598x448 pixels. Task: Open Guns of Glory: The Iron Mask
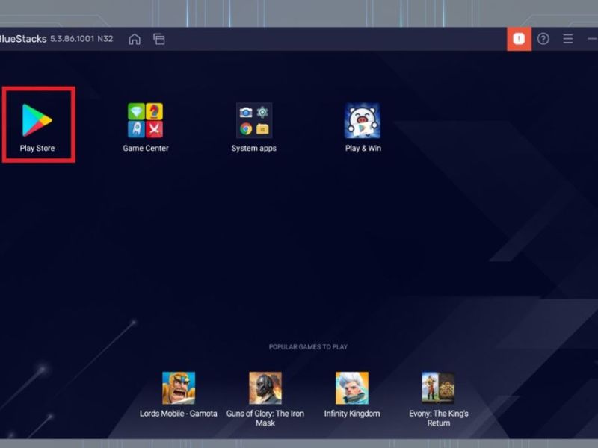[265, 388]
